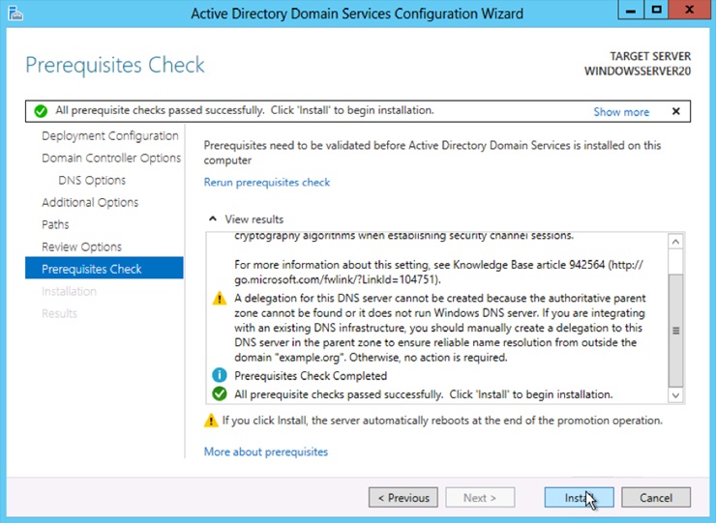The height and width of the screenshot is (523, 716).
Task: Open the Paths step
Action: point(55,224)
